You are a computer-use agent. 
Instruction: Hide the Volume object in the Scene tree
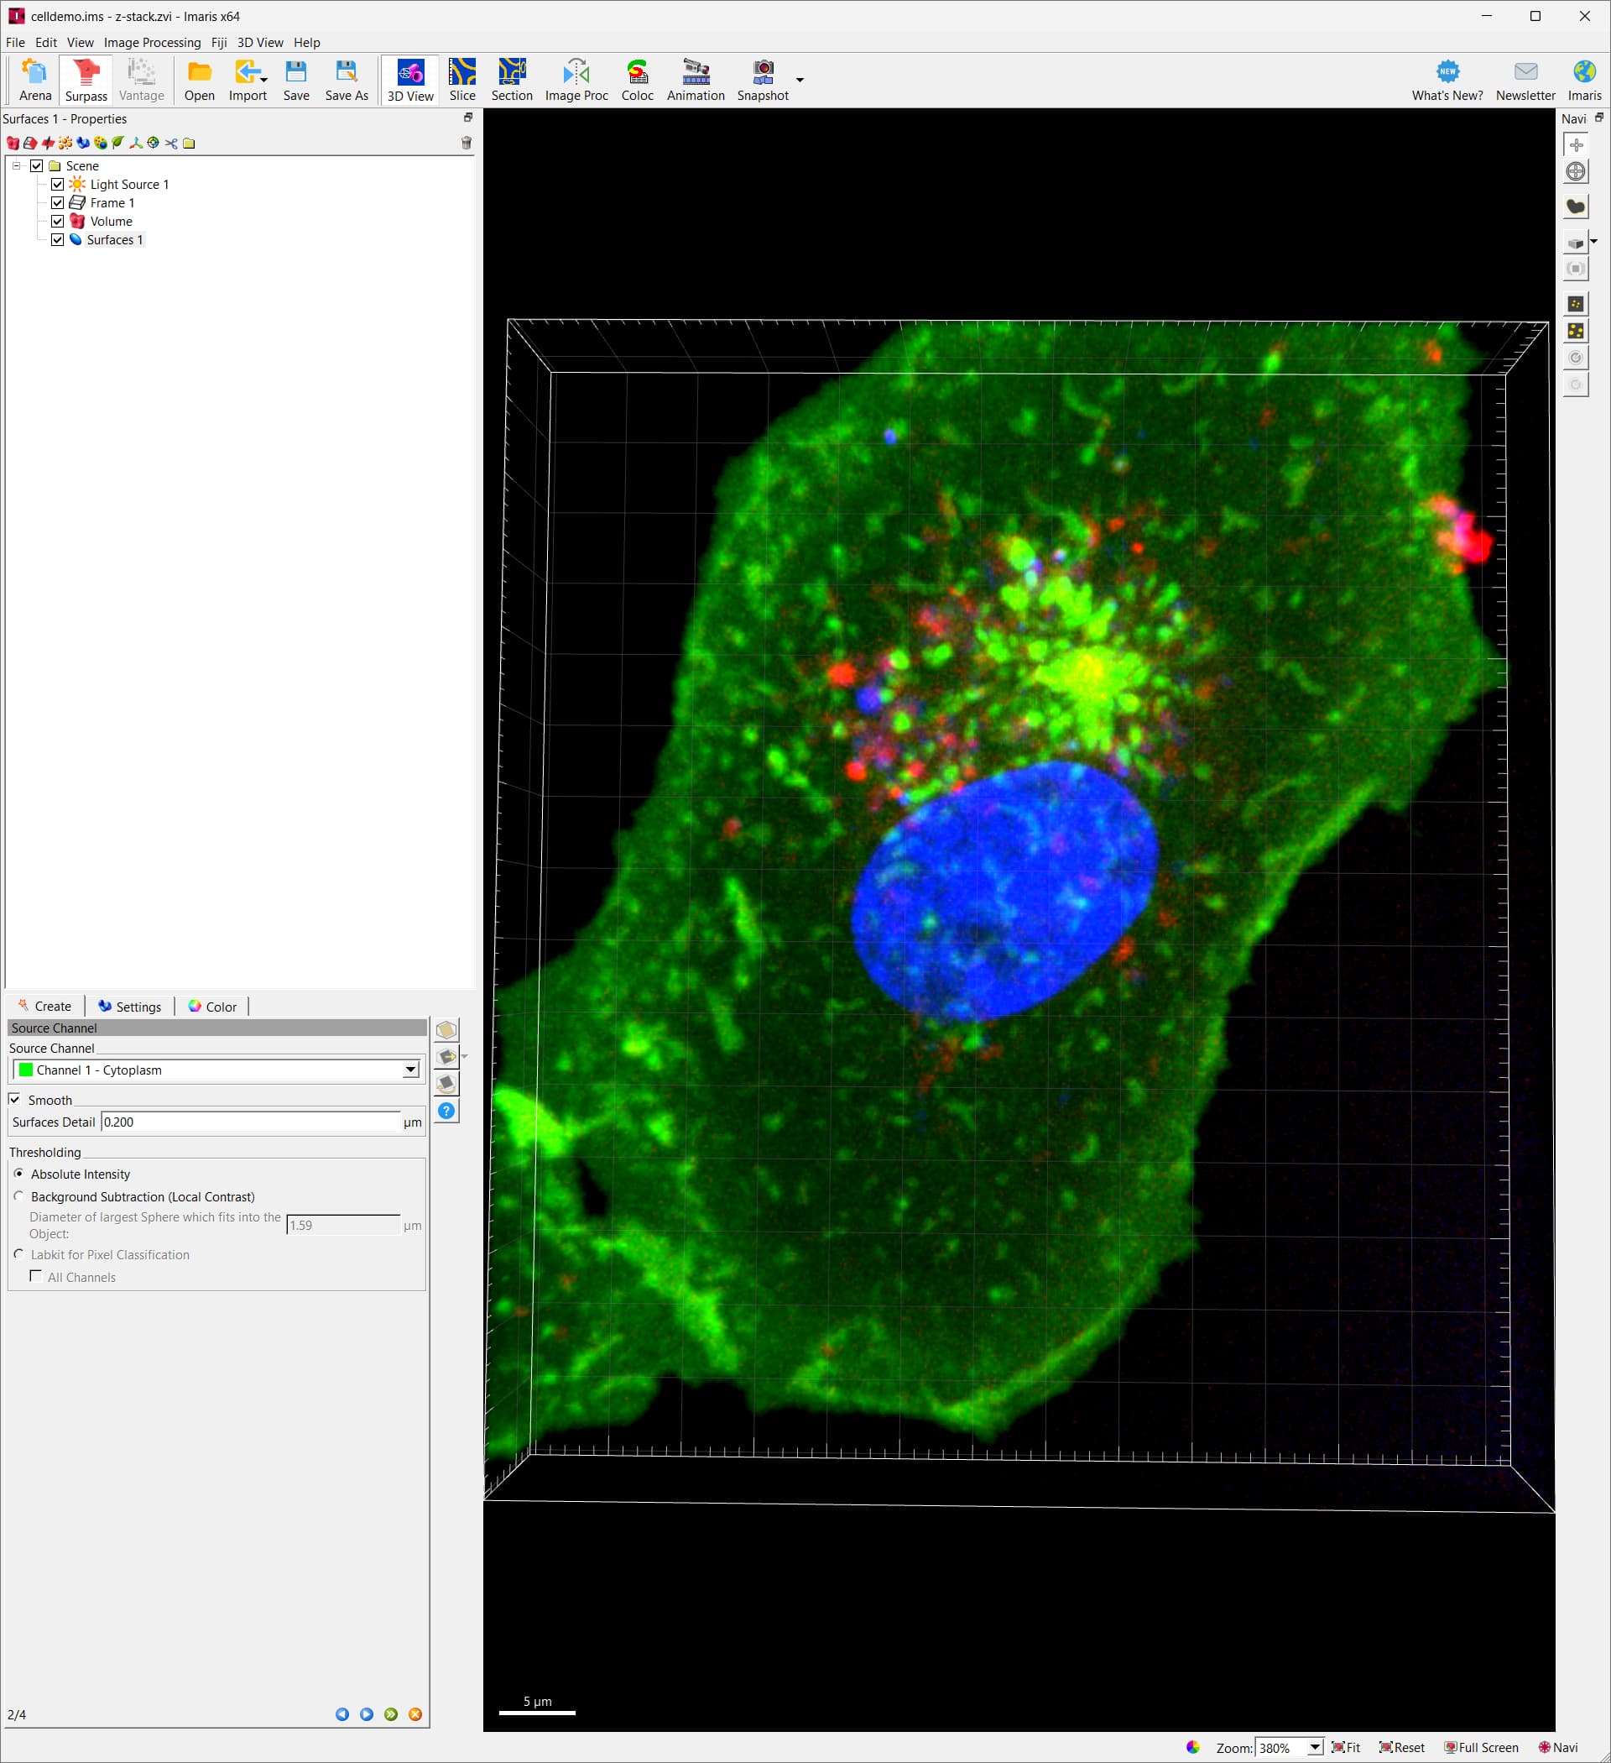point(59,222)
